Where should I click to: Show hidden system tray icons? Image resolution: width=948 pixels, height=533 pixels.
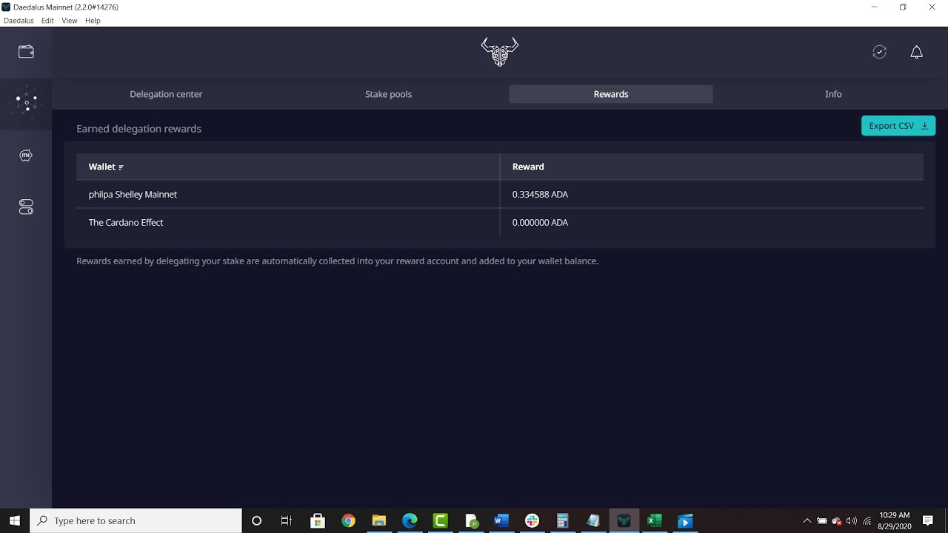pos(807,520)
